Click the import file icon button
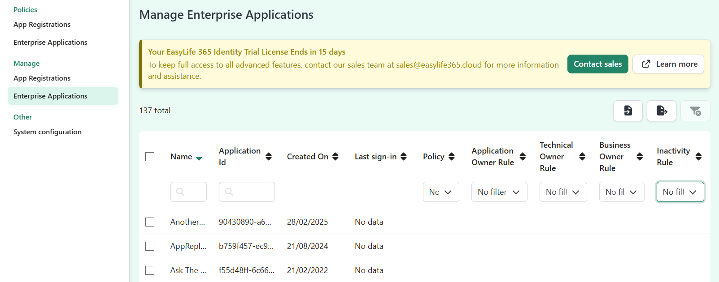 (628, 111)
